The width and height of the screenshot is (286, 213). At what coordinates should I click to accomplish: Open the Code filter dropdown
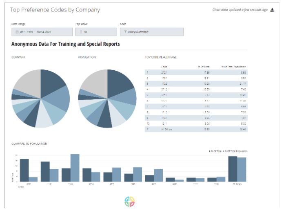tap(151, 31)
